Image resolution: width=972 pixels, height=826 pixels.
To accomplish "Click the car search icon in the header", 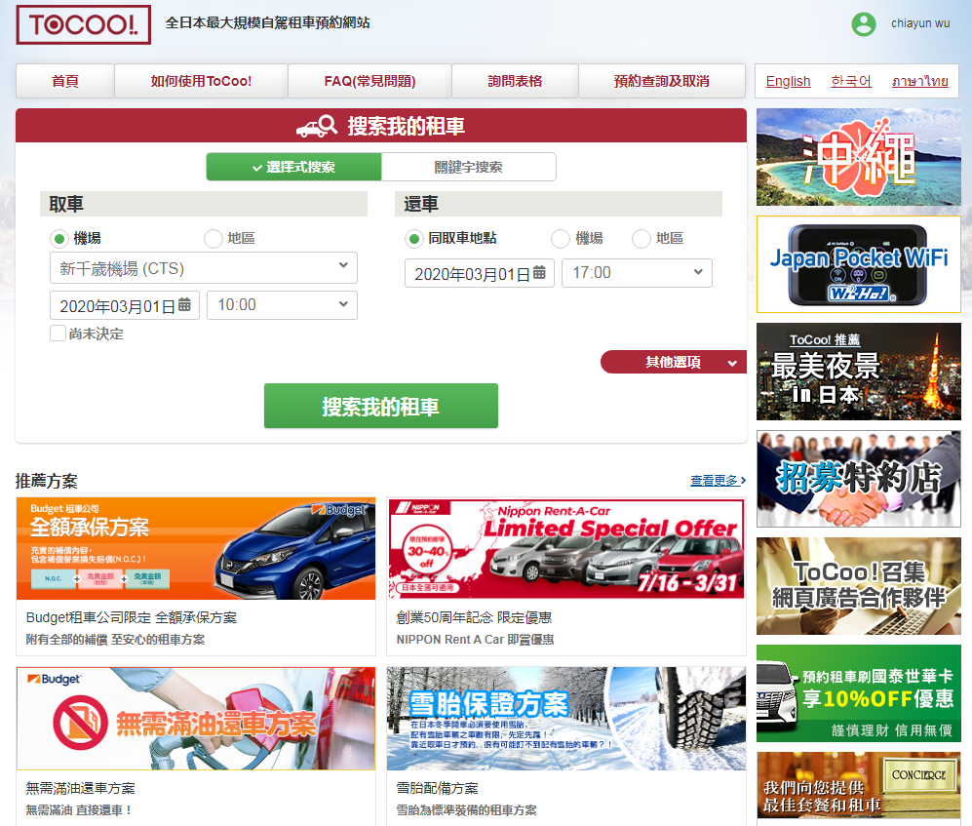I will (x=317, y=126).
